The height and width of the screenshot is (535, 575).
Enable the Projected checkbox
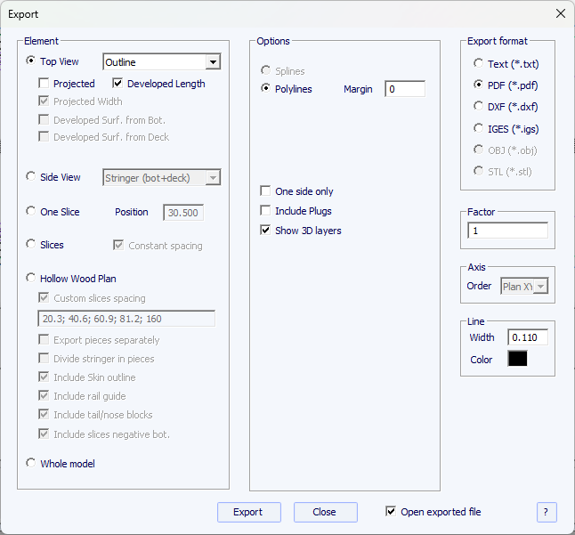point(44,84)
